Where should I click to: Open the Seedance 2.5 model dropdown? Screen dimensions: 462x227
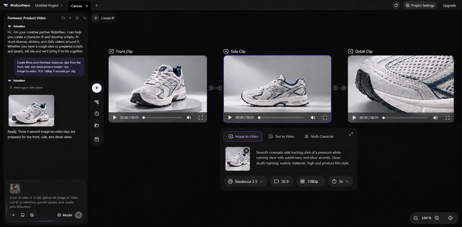[245, 182]
